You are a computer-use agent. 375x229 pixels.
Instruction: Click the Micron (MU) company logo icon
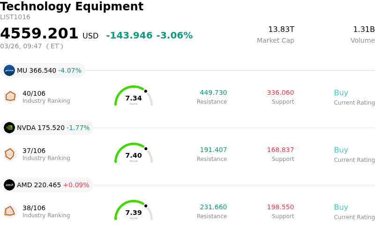click(x=9, y=70)
